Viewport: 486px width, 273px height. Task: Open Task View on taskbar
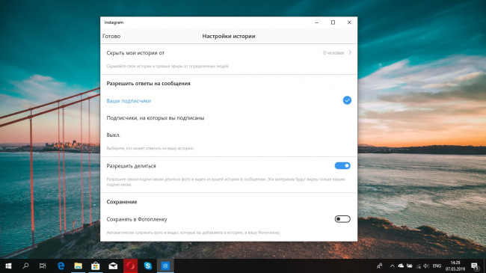coord(43,266)
